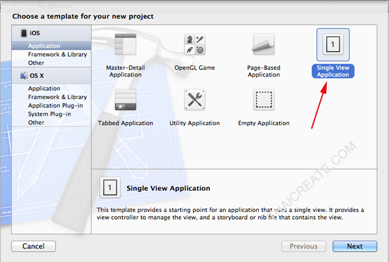Open System Plug-in category
The height and width of the screenshot is (262, 389).
(51, 114)
